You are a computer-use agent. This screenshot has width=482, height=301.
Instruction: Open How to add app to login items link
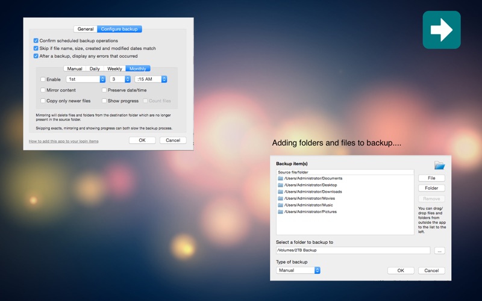click(x=64, y=141)
